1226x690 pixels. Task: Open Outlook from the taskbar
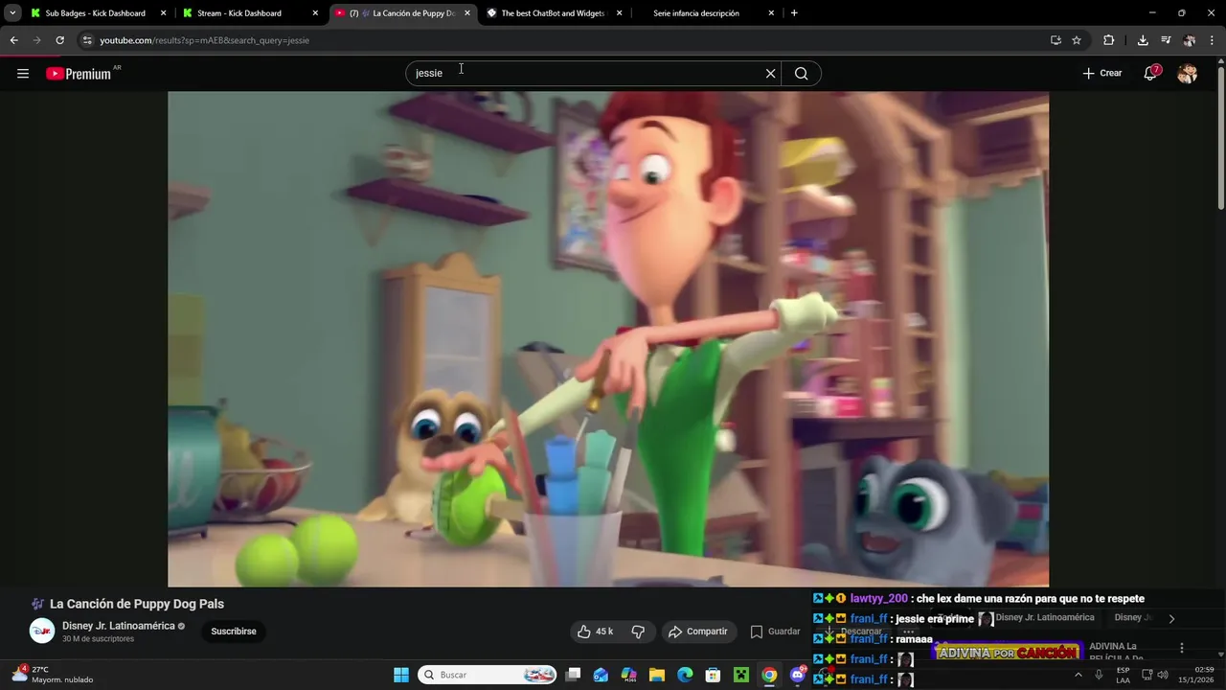click(601, 675)
